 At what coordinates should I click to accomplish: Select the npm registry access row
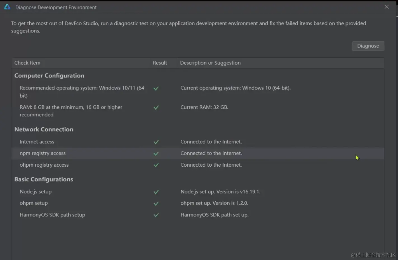click(x=43, y=153)
